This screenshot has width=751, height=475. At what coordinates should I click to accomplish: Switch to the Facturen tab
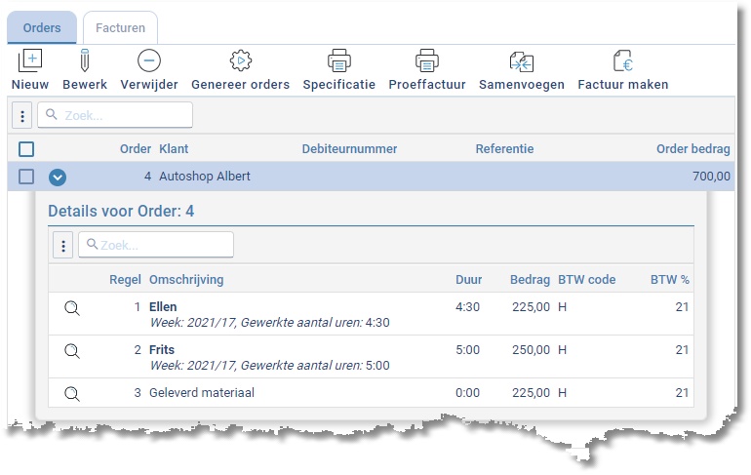click(120, 28)
